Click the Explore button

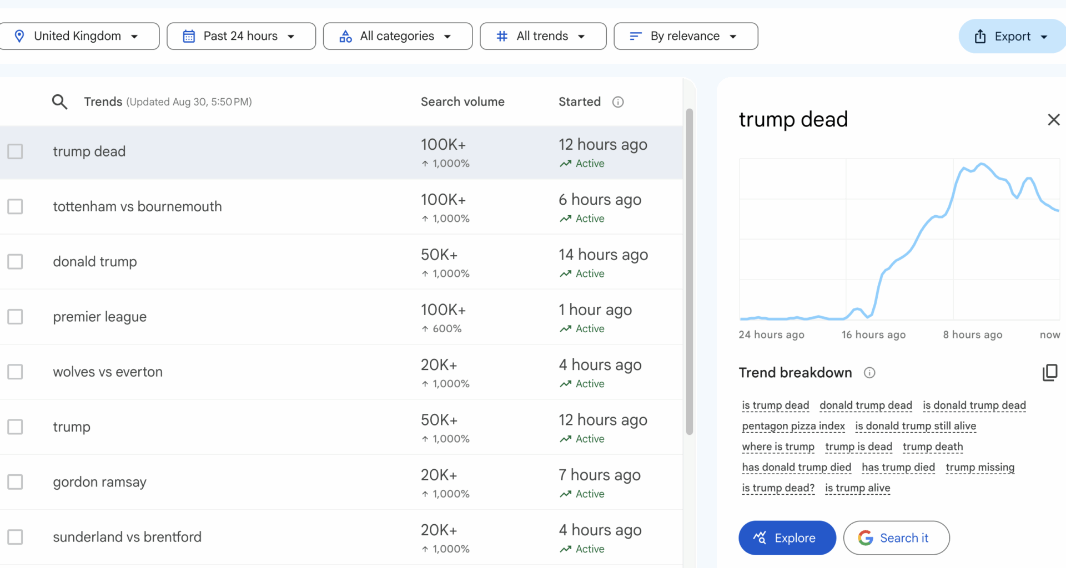tap(787, 537)
